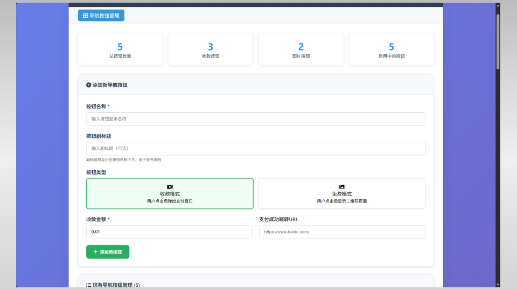Choose the 免费模式 button type option
This screenshot has height=290, width=517.
[x=341, y=193]
